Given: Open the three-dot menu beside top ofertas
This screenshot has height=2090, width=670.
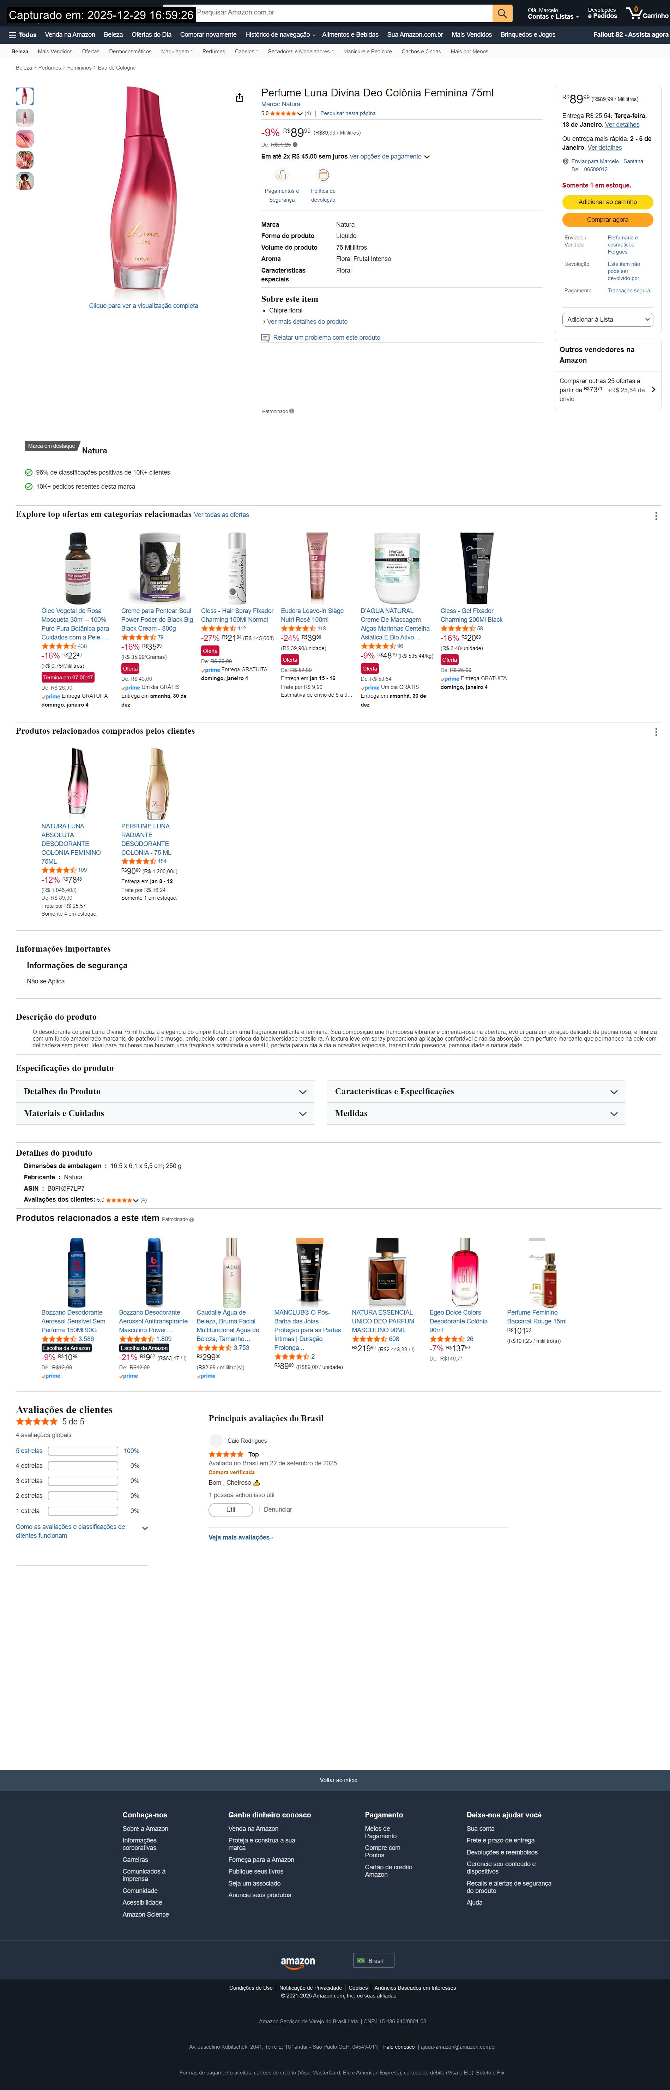Looking at the screenshot, I should point(656,516).
